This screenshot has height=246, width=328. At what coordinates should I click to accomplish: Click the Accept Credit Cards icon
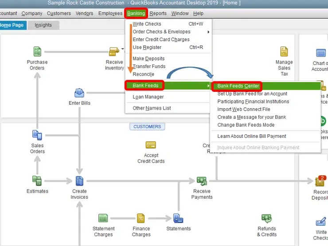pyautogui.click(x=151, y=145)
